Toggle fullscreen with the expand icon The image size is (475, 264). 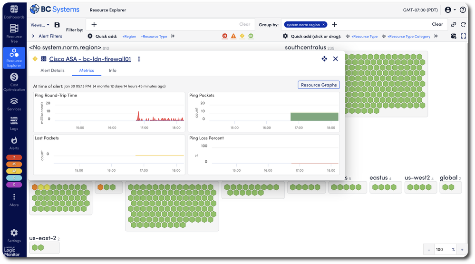pyautogui.click(x=464, y=36)
